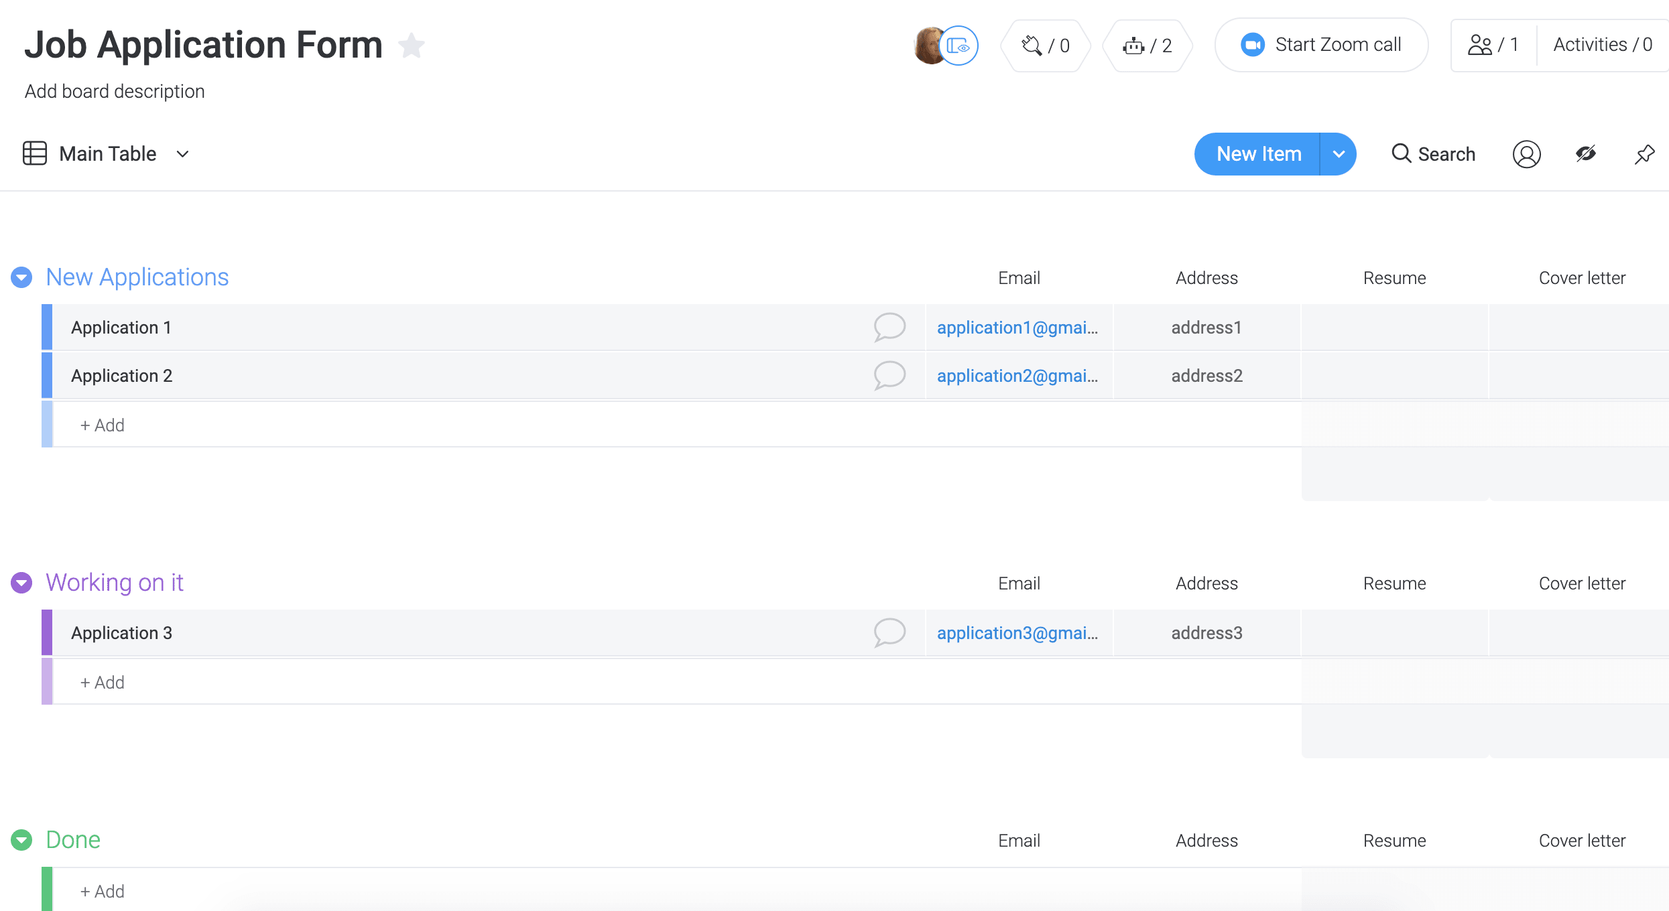
Task: Click the Job Application Form board title
Action: [204, 45]
